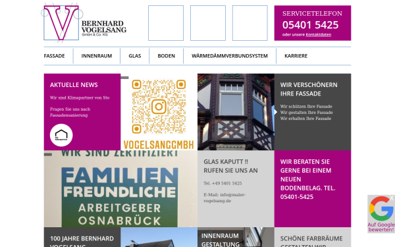Click the white arrow on facade tile
Viewport: 395px width, 247px height.
click(x=276, y=112)
